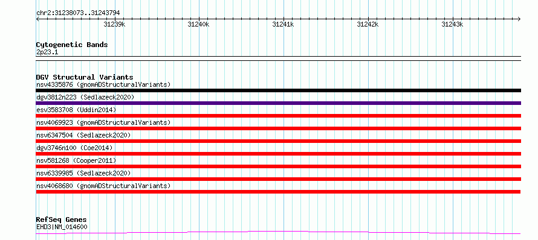Click the red bar under nsv6339985
This screenshot has height=240, width=538.
(x=278, y=179)
